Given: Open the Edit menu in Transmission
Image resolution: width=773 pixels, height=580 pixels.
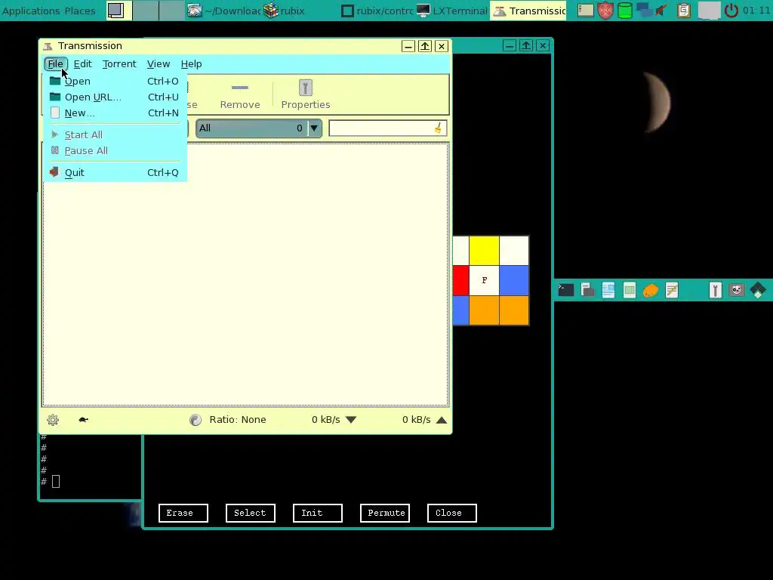Looking at the screenshot, I should (82, 63).
